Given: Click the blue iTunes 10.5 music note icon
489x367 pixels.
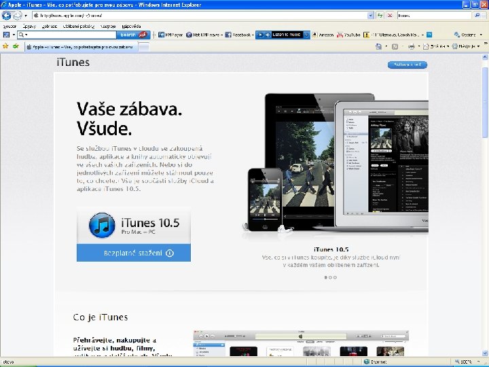Looking at the screenshot, I should tap(102, 225).
